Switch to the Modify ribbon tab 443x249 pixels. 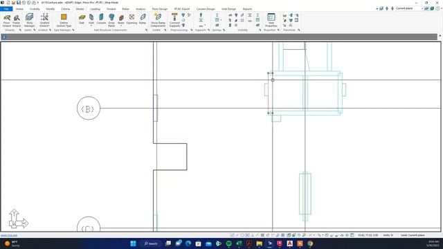pos(51,9)
